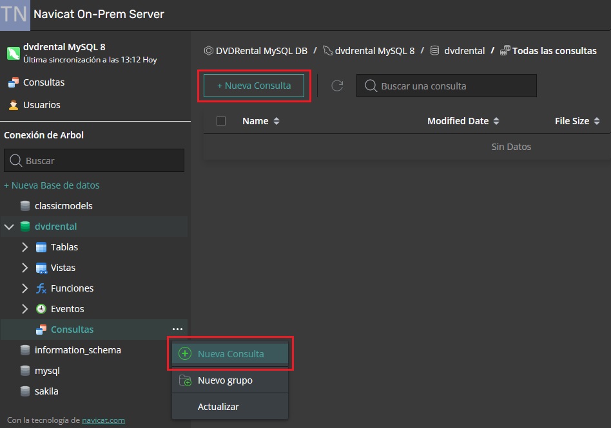Select the information_schema database
Viewport: 611px width, 428px height.
77,350
